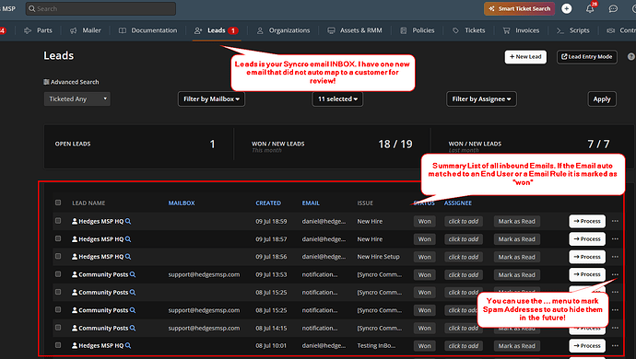Click into the top Search field
Image resolution: width=636 pixels, height=359 pixels.
[100, 8]
